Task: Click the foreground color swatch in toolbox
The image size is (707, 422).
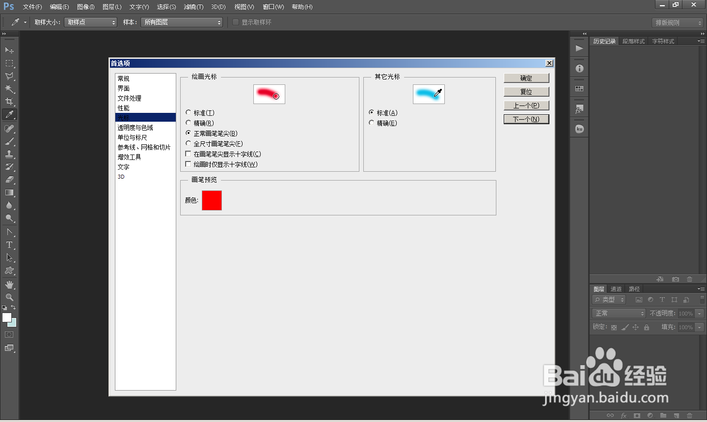Action: (6, 317)
